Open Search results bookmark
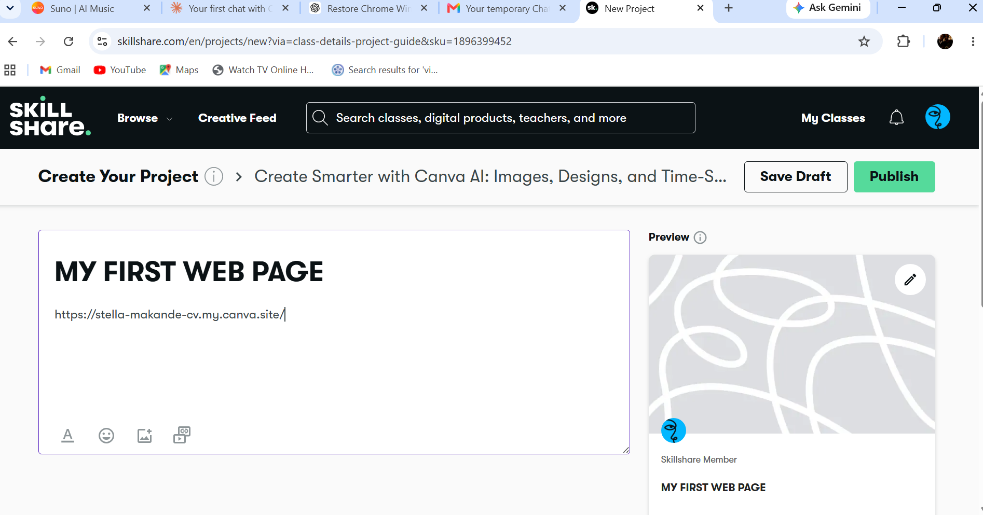The height and width of the screenshot is (515, 983). [385, 70]
